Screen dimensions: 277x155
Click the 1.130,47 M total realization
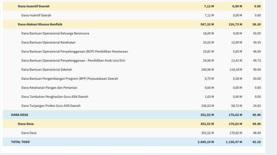coord(234,142)
